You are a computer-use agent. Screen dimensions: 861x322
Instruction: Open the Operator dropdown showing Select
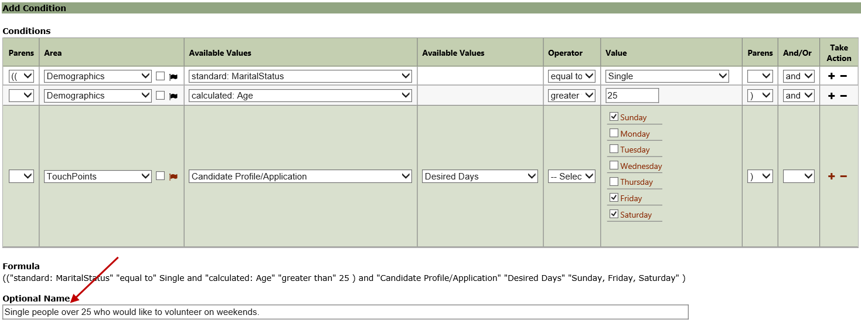point(571,176)
